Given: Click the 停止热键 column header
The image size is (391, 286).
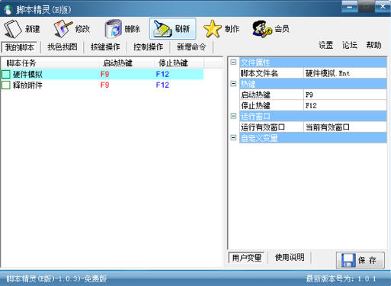Looking at the screenshot, I should [179, 63].
